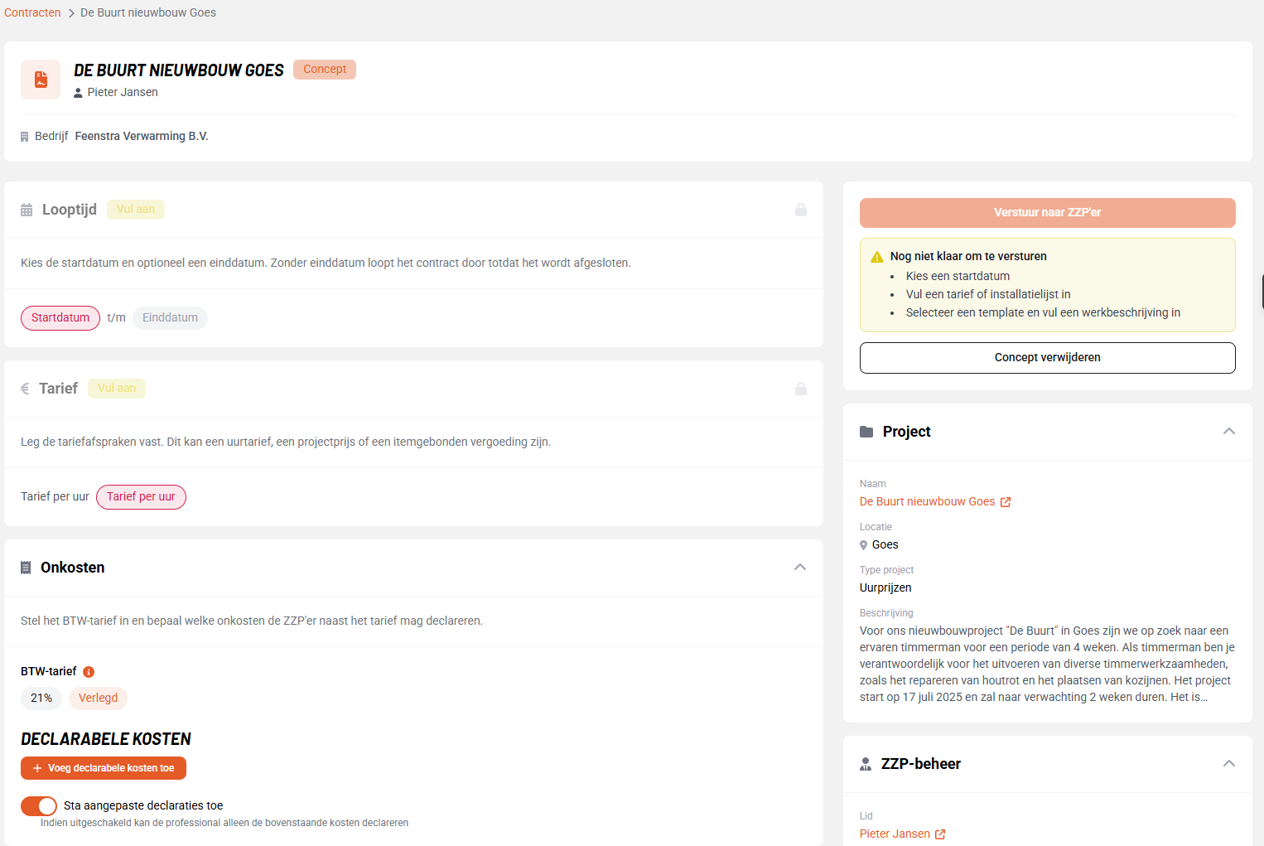Click De Buurt nieuwbouw Goes breadcrumb
This screenshot has width=1264, height=846.
point(148,12)
